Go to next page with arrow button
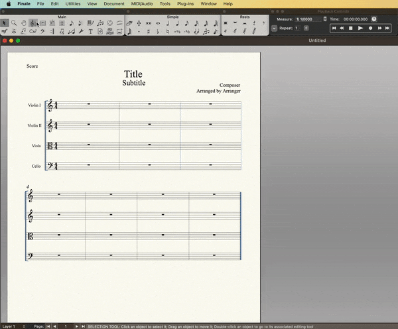Viewport: 398px width, 329px height. click(x=76, y=326)
